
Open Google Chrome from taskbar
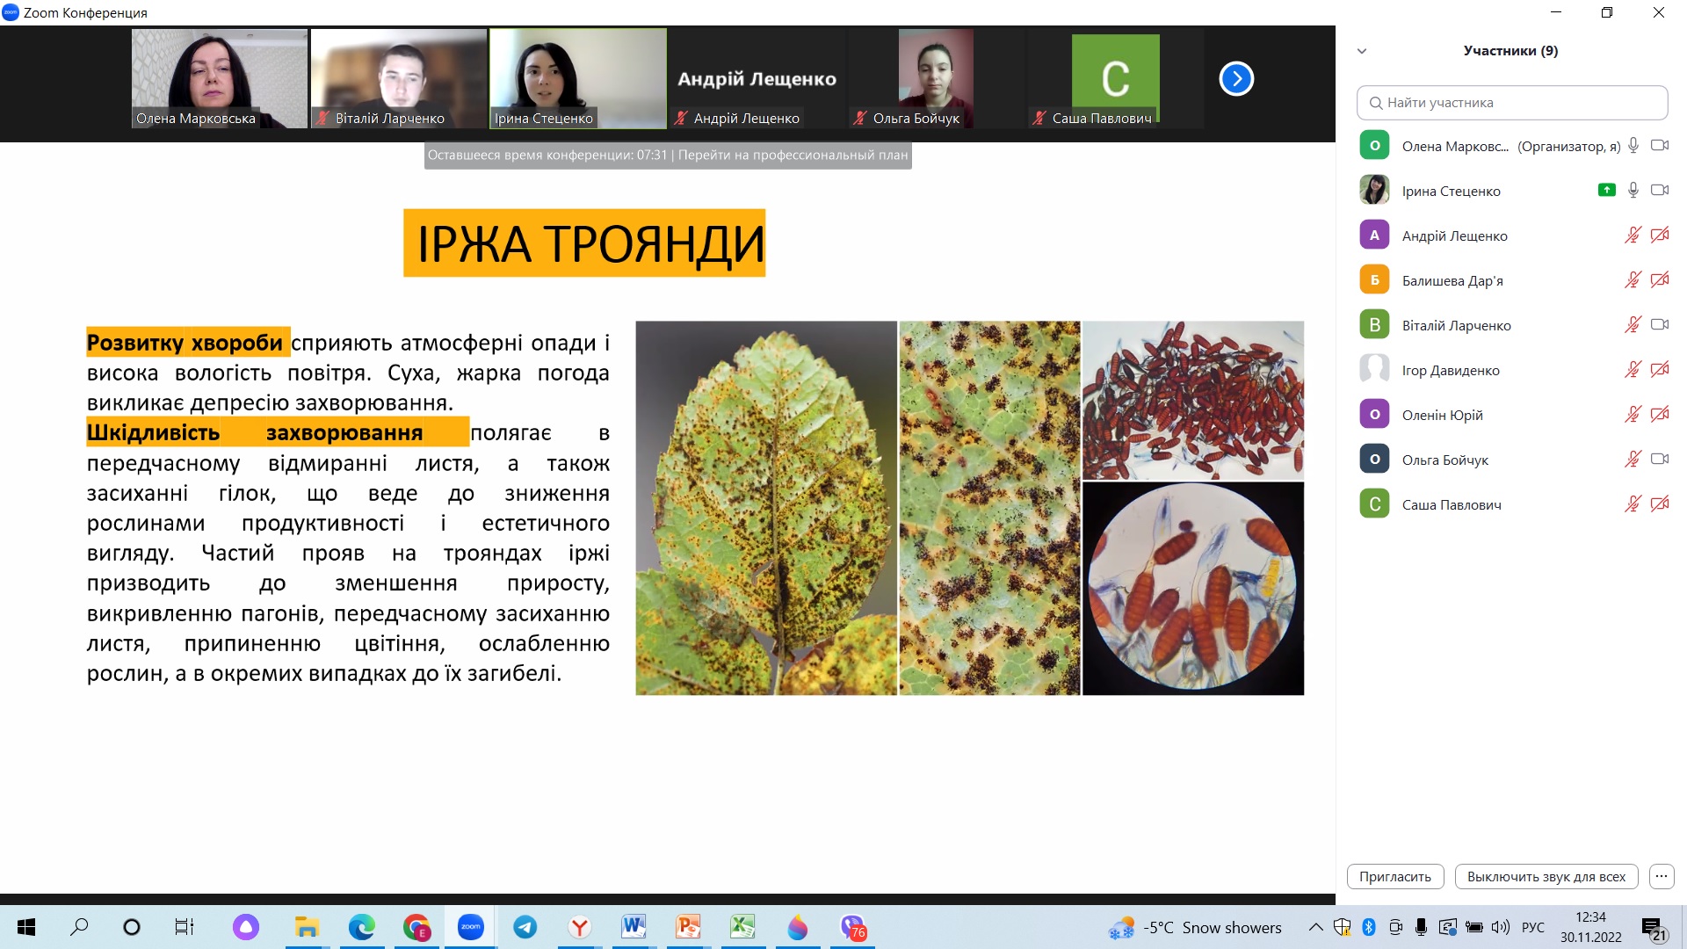416,927
